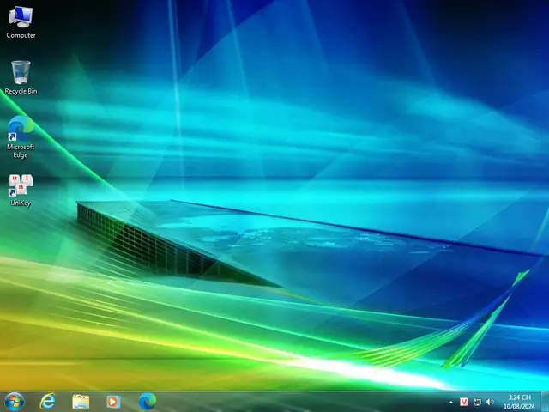
Task: Select the Computer desktop icon
Action: click(21, 22)
